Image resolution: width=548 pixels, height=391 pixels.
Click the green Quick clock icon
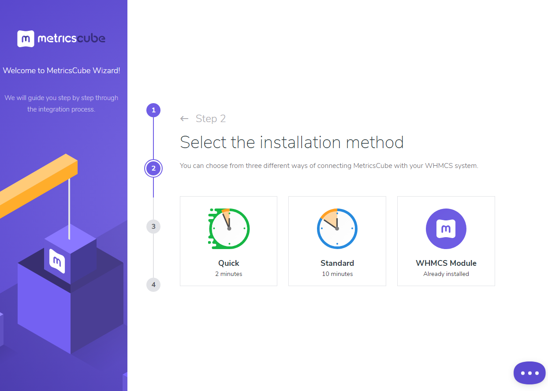coord(229,229)
